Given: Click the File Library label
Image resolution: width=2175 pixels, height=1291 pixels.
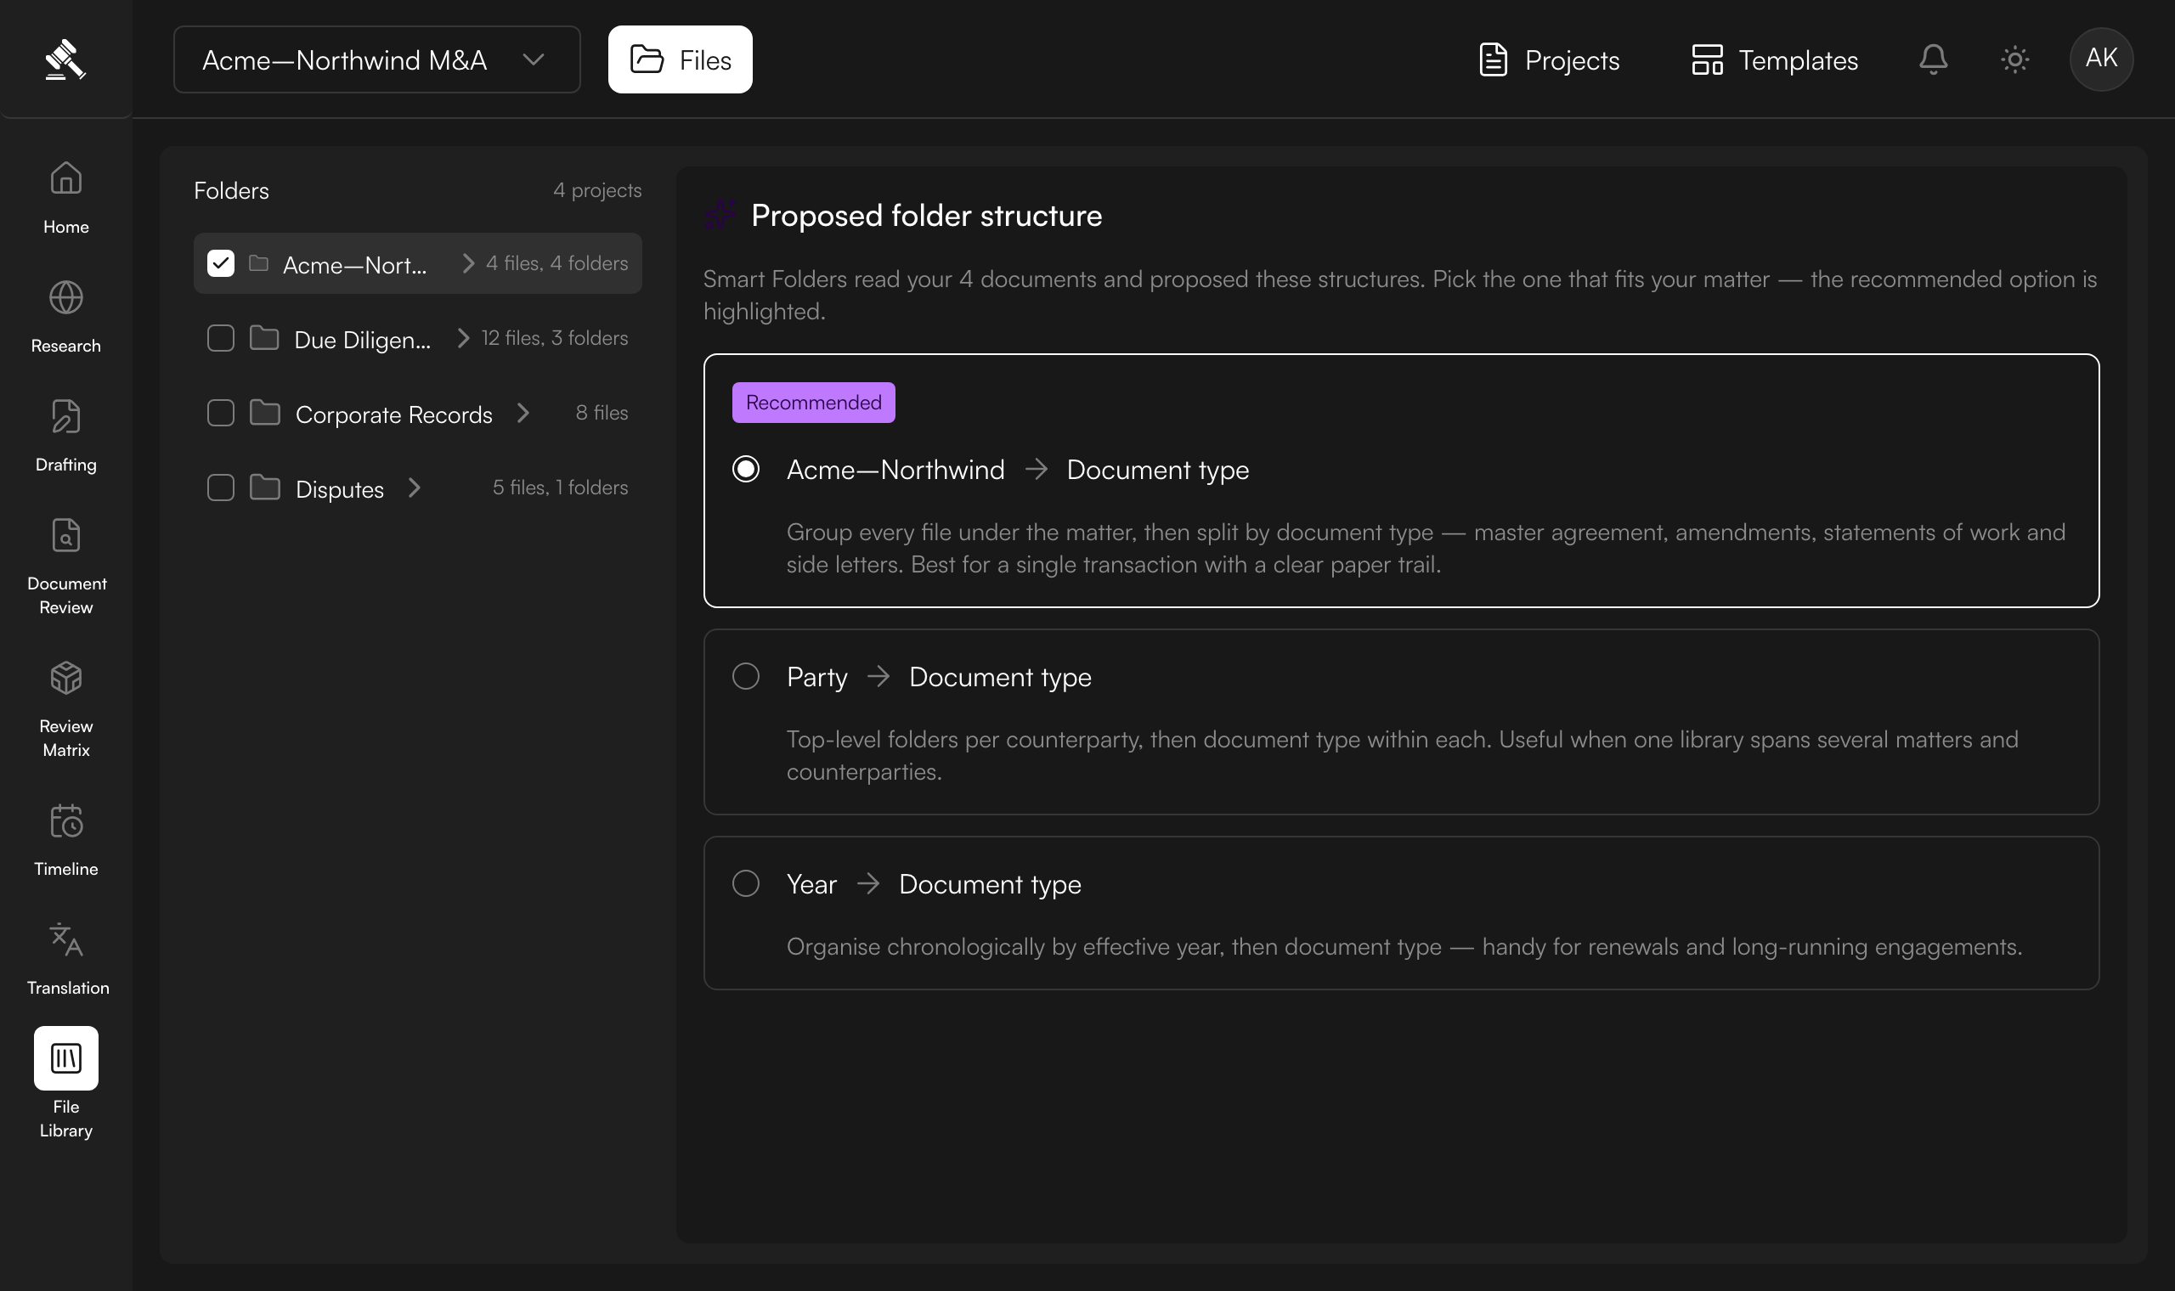Looking at the screenshot, I should click(66, 1118).
